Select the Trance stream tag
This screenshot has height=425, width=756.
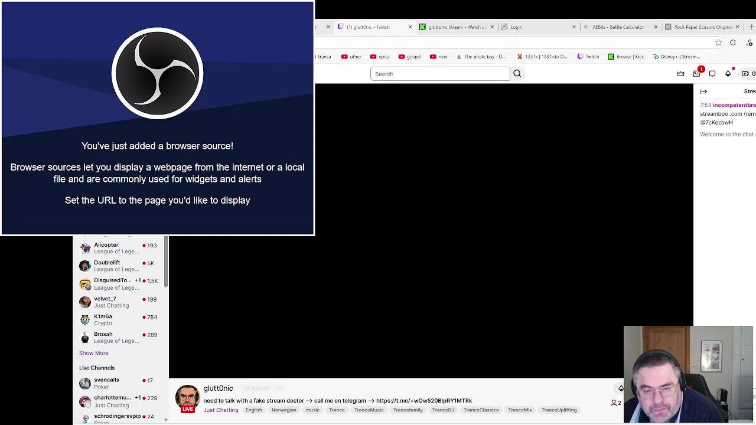pyautogui.click(x=337, y=410)
